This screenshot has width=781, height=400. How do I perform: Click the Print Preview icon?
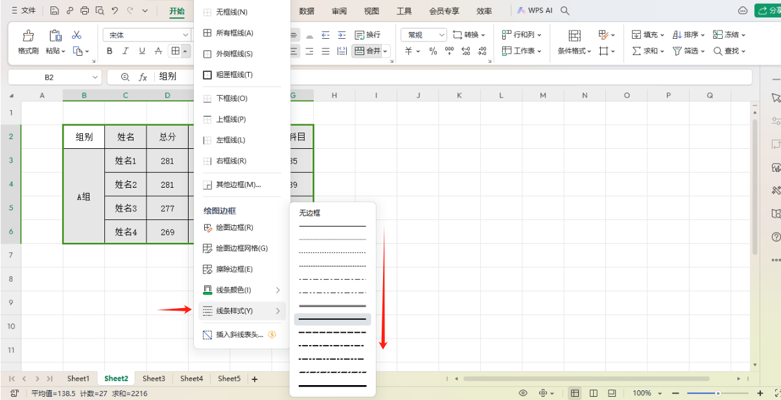point(99,11)
